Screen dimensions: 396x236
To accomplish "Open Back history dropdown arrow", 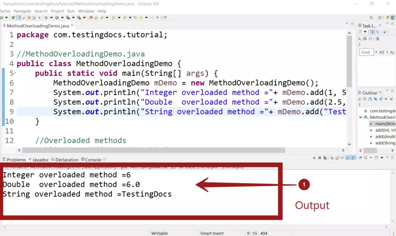I will pos(146,18).
